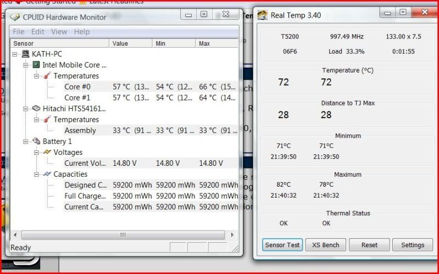This screenshot has height=274, width=439.
Task: Open the View menu
Action: click(x=59, y=32)
